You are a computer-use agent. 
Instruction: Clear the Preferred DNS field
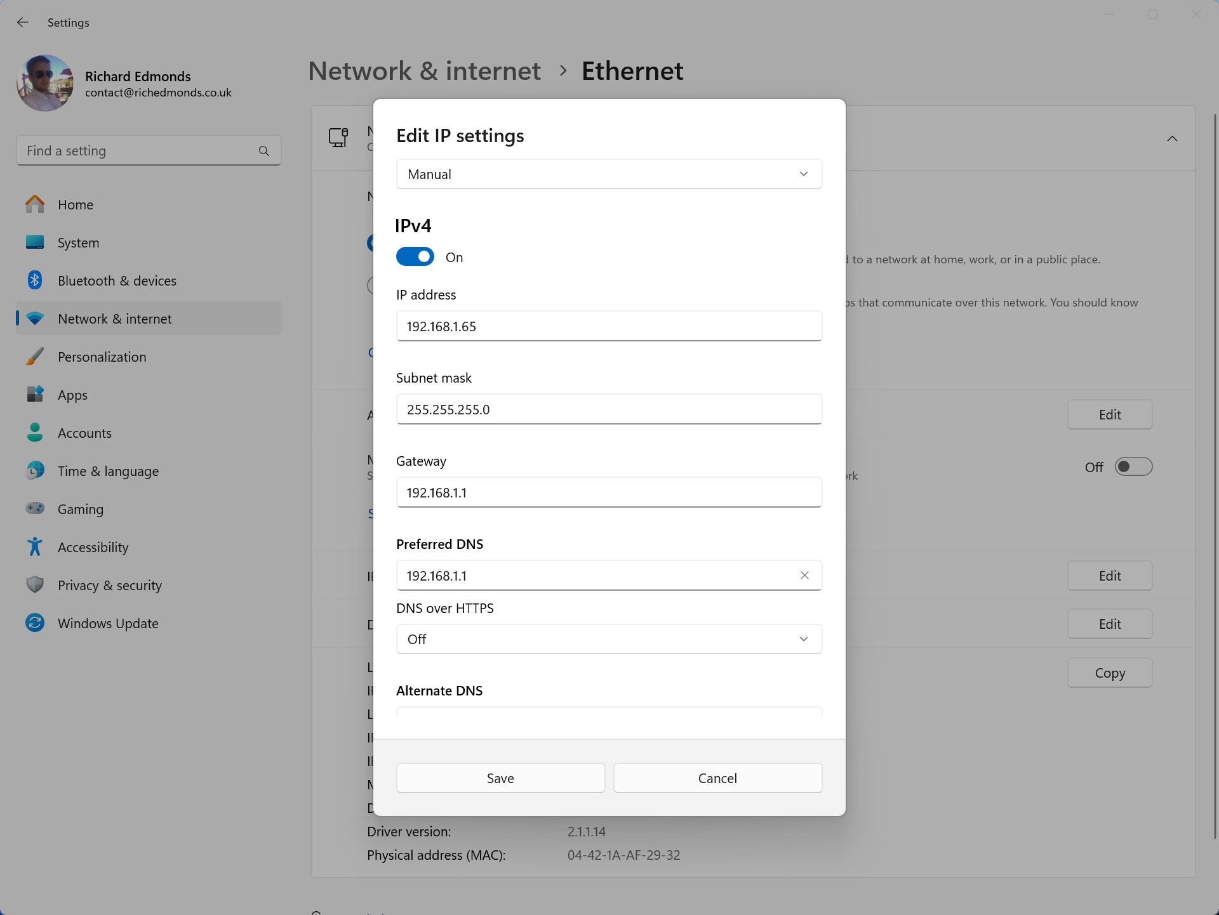[x=806, y=575]
